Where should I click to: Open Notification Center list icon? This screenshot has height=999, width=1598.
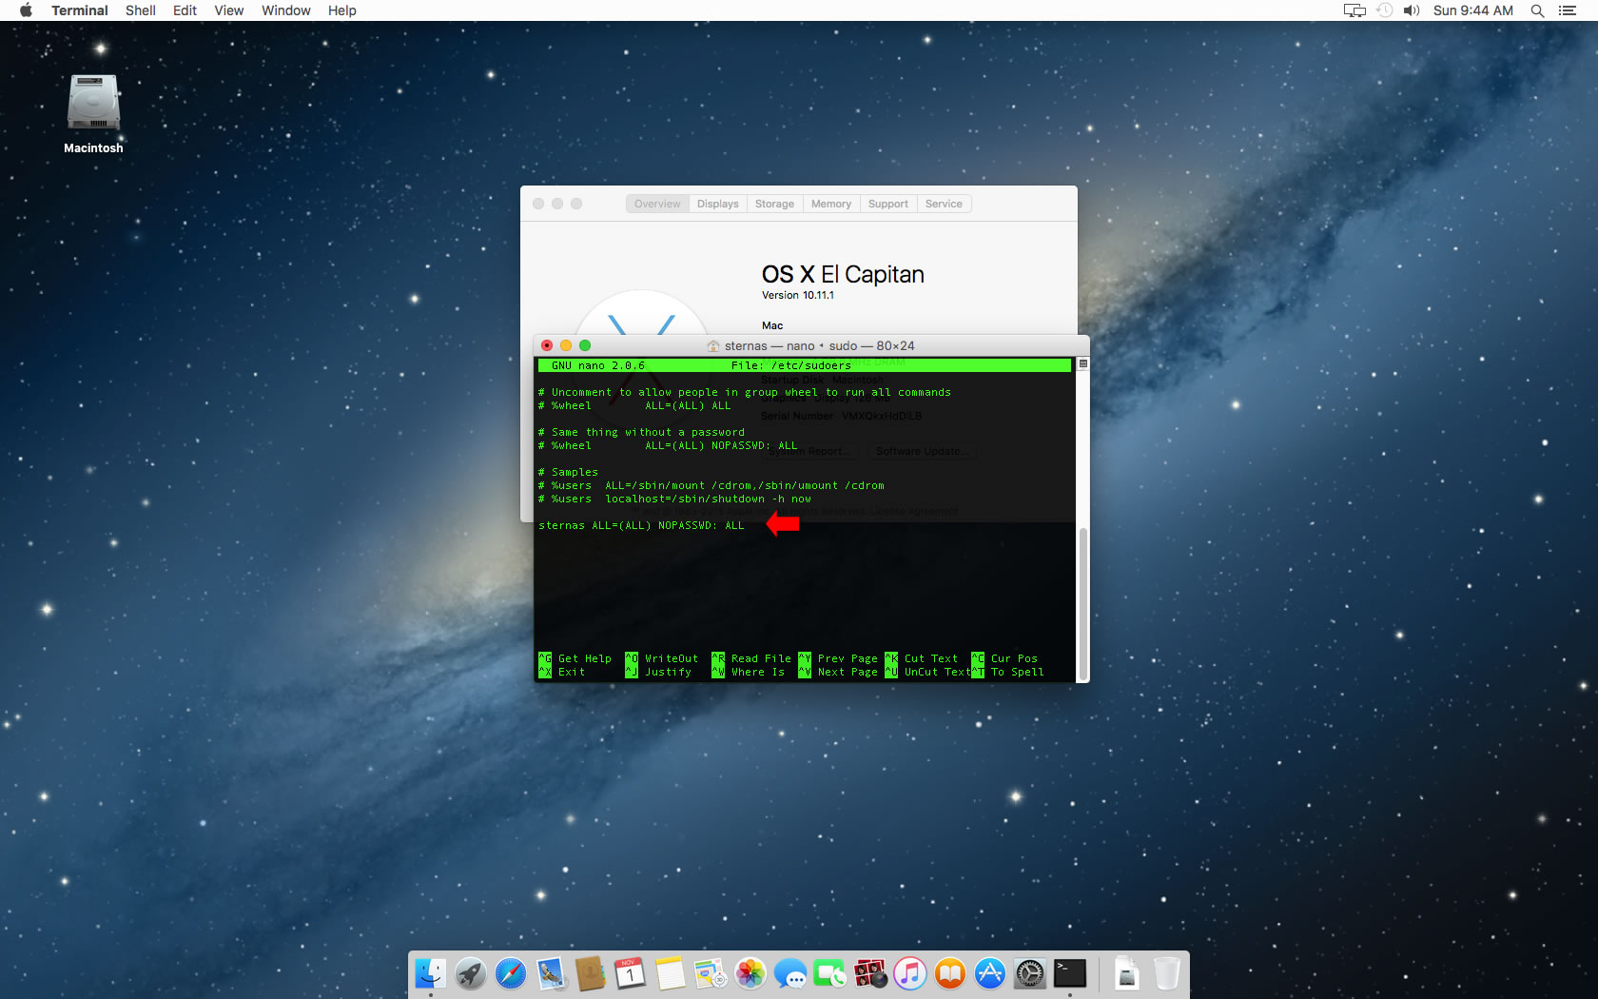click(x=1568, y=10)
